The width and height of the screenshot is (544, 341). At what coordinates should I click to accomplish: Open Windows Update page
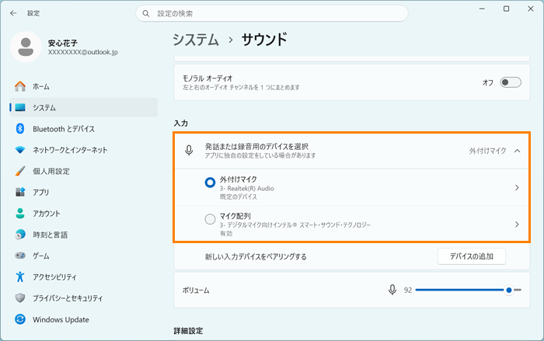83,319
